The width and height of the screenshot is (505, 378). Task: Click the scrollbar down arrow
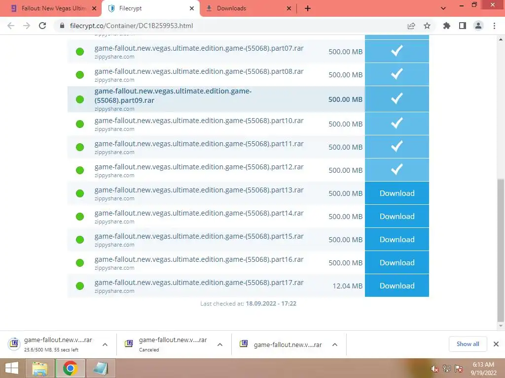pyautogui.click(x=501, y=326)
